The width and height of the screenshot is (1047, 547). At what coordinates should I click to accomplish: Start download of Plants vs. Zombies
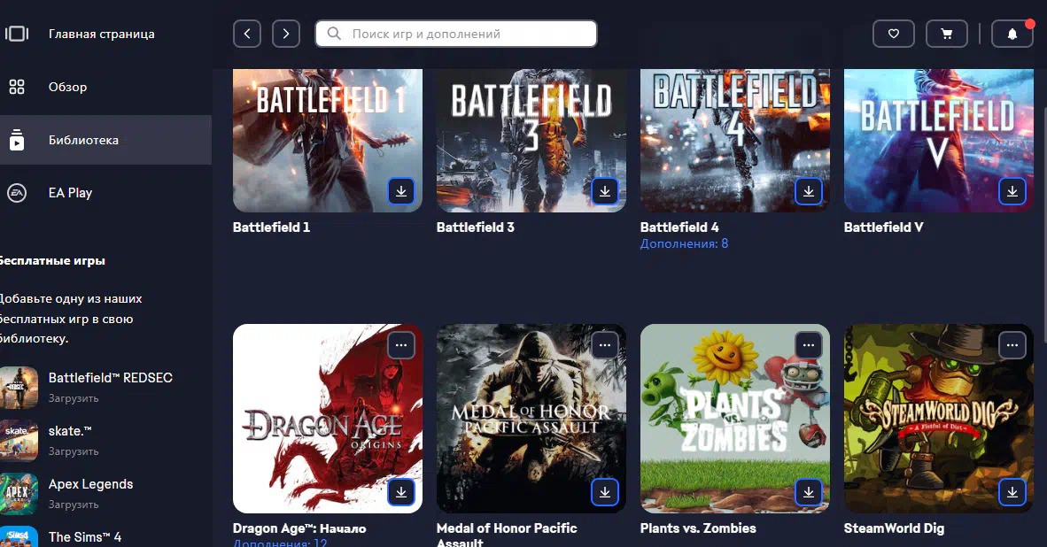(x=809, y=491)
